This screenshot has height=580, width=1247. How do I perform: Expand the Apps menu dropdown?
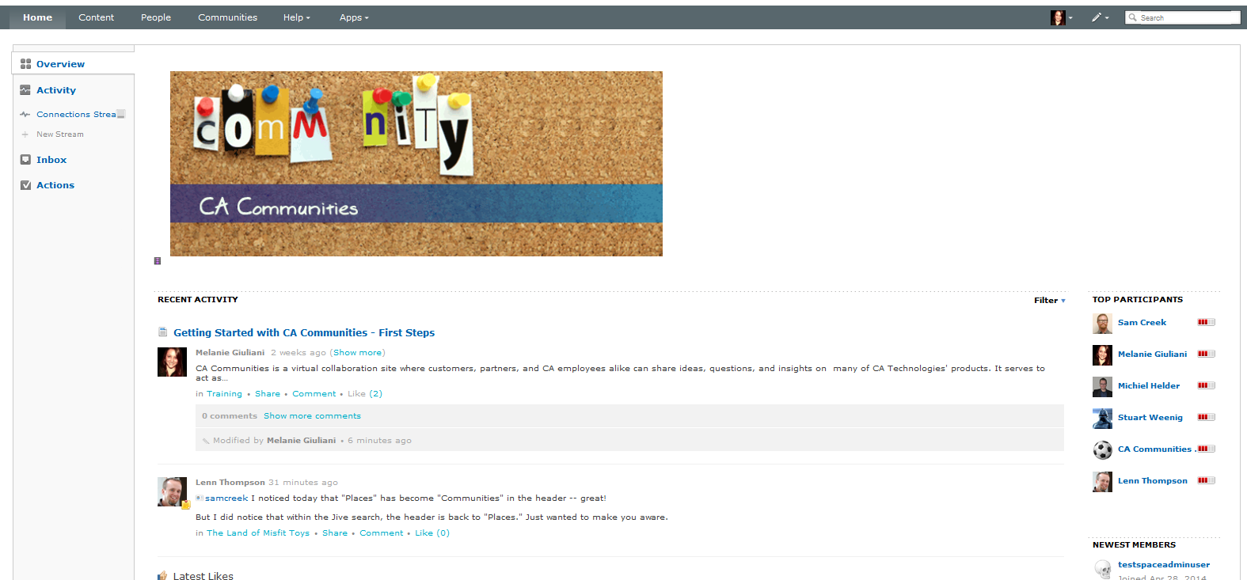click(x=354, y=17)
